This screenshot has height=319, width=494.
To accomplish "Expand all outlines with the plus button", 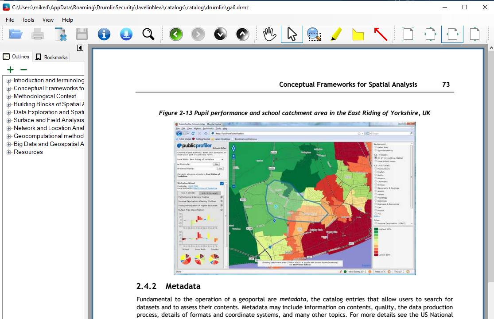I will [x=10, y=69].
